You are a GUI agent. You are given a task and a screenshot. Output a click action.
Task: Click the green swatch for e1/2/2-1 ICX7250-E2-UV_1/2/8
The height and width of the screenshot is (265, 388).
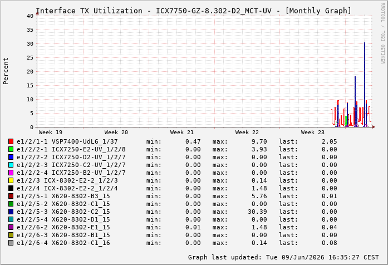[x=11, y=149]
